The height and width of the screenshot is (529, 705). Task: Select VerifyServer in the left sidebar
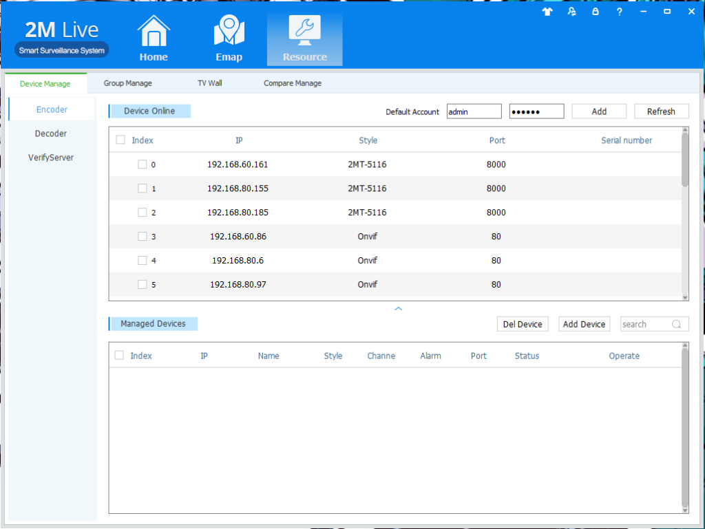[x=50, y=158]
